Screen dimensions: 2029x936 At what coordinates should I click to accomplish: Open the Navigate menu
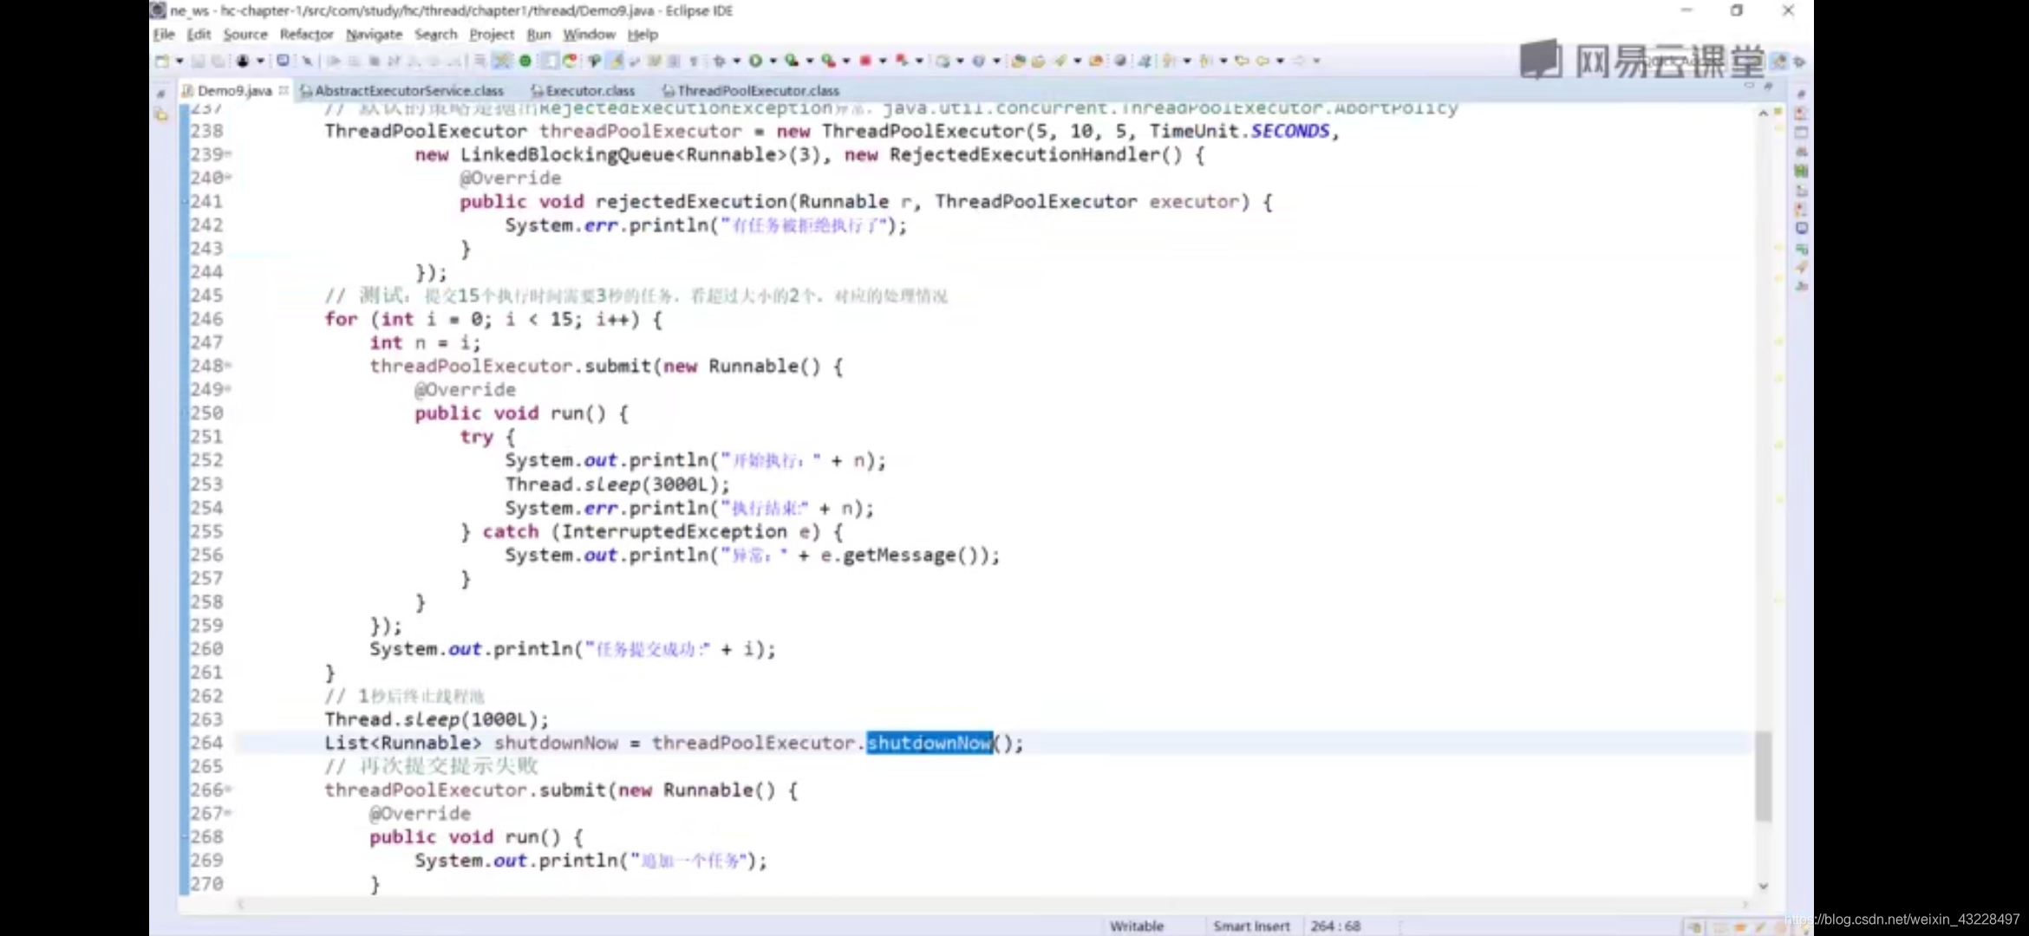coord(374,35)
